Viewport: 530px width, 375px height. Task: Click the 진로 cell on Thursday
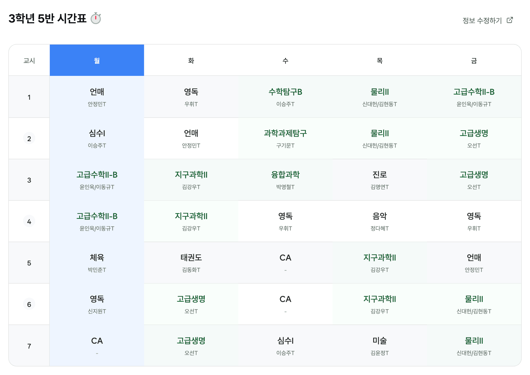pyautogui.click(x=379, y=180)
